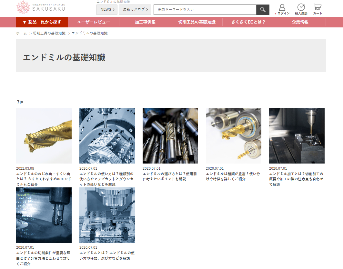Open the login (ログイン) user icon
343x269 pixels.
tap(282, 9)
